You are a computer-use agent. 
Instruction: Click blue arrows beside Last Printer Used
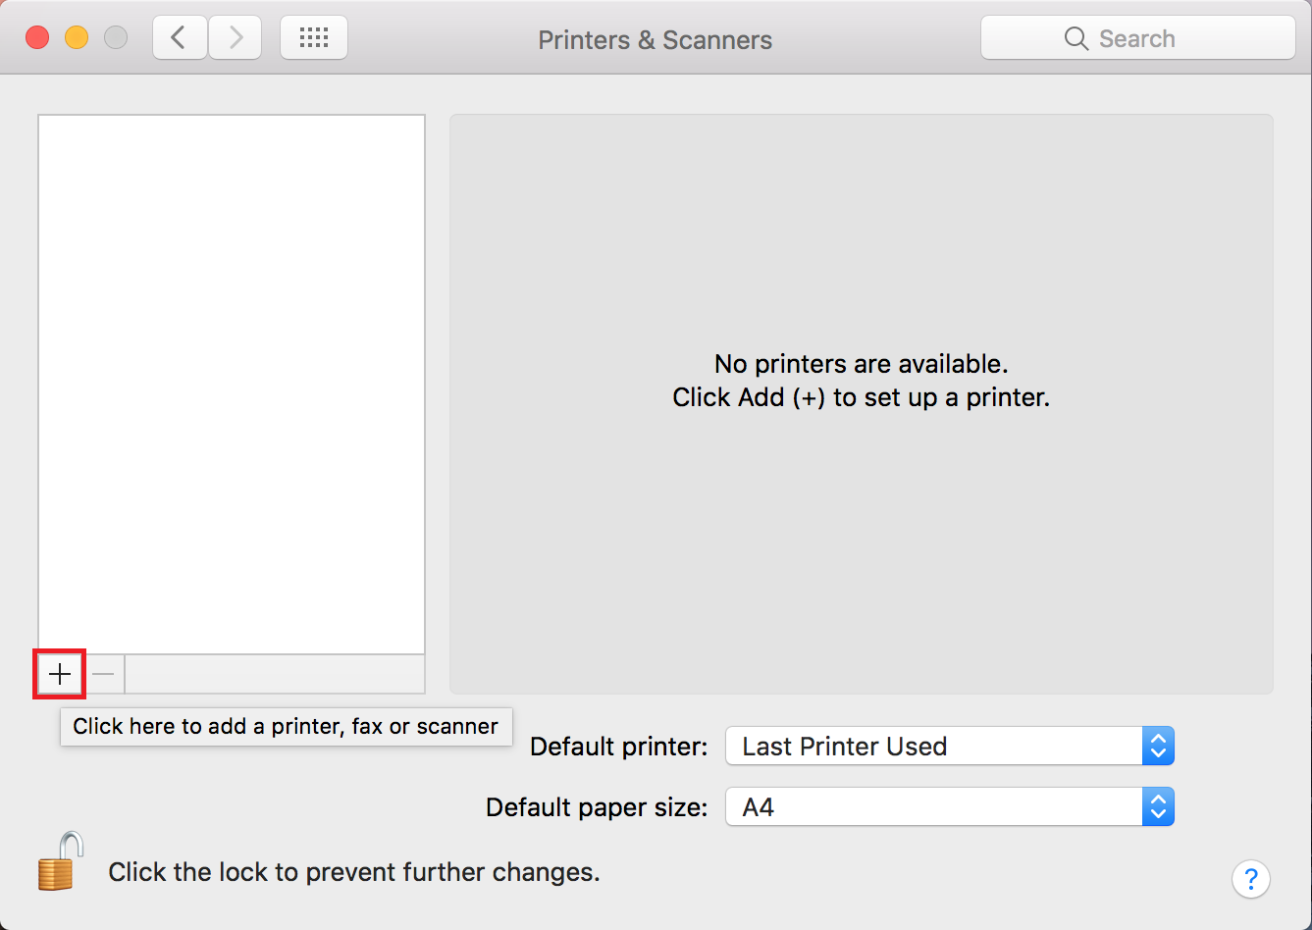(x=1158, y=747)
